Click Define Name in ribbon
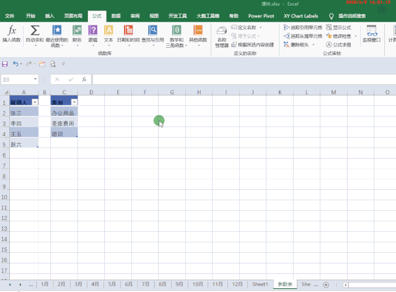The image size is (396, 292). [244, 27]
